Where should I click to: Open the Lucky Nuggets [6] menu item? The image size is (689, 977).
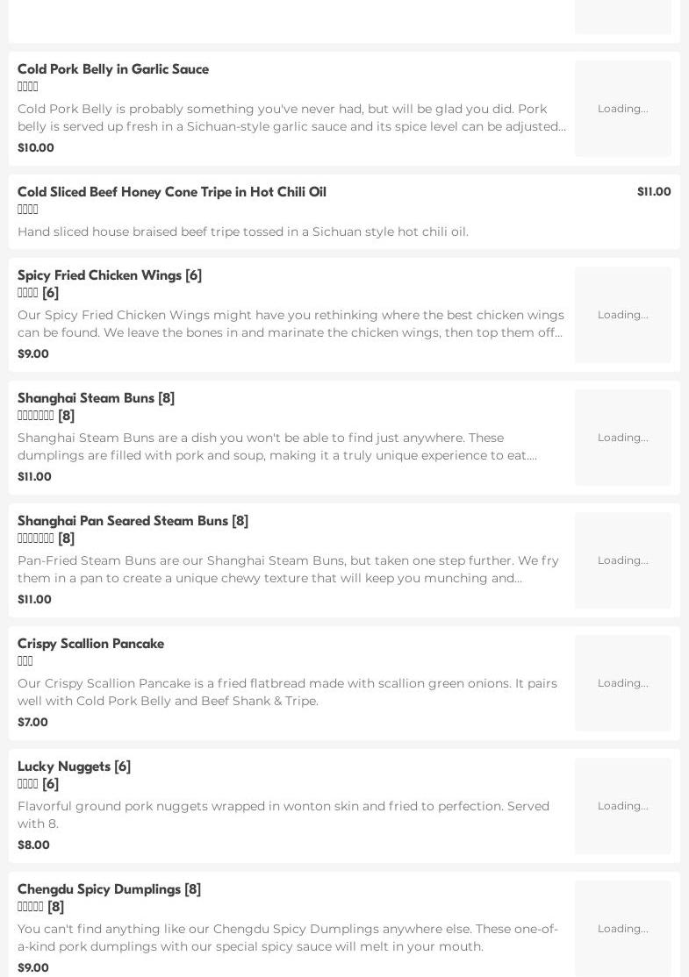(74, 767)
